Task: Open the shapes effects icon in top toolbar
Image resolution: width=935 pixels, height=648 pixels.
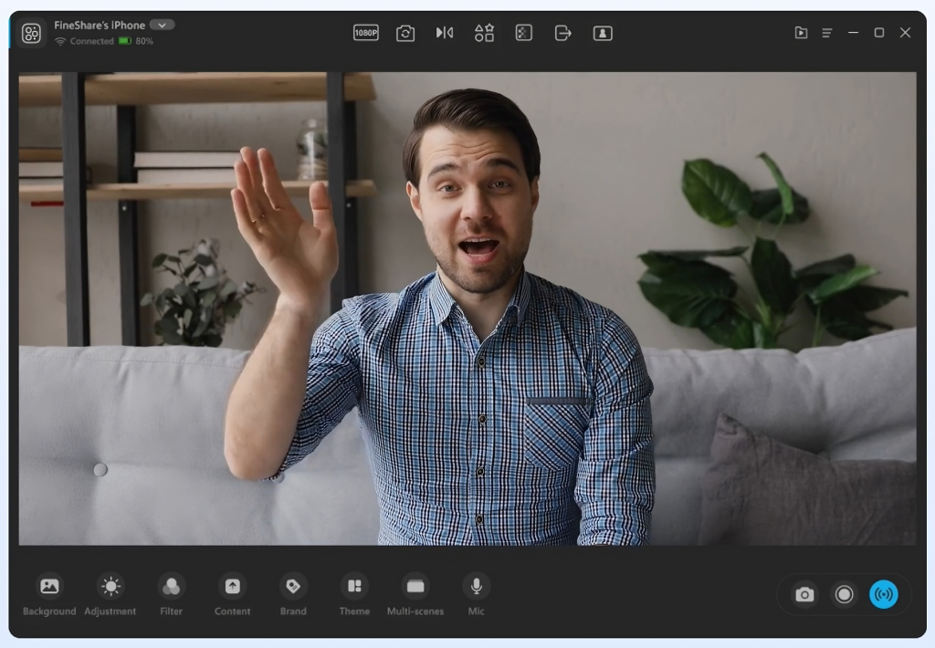Action: 484,33
